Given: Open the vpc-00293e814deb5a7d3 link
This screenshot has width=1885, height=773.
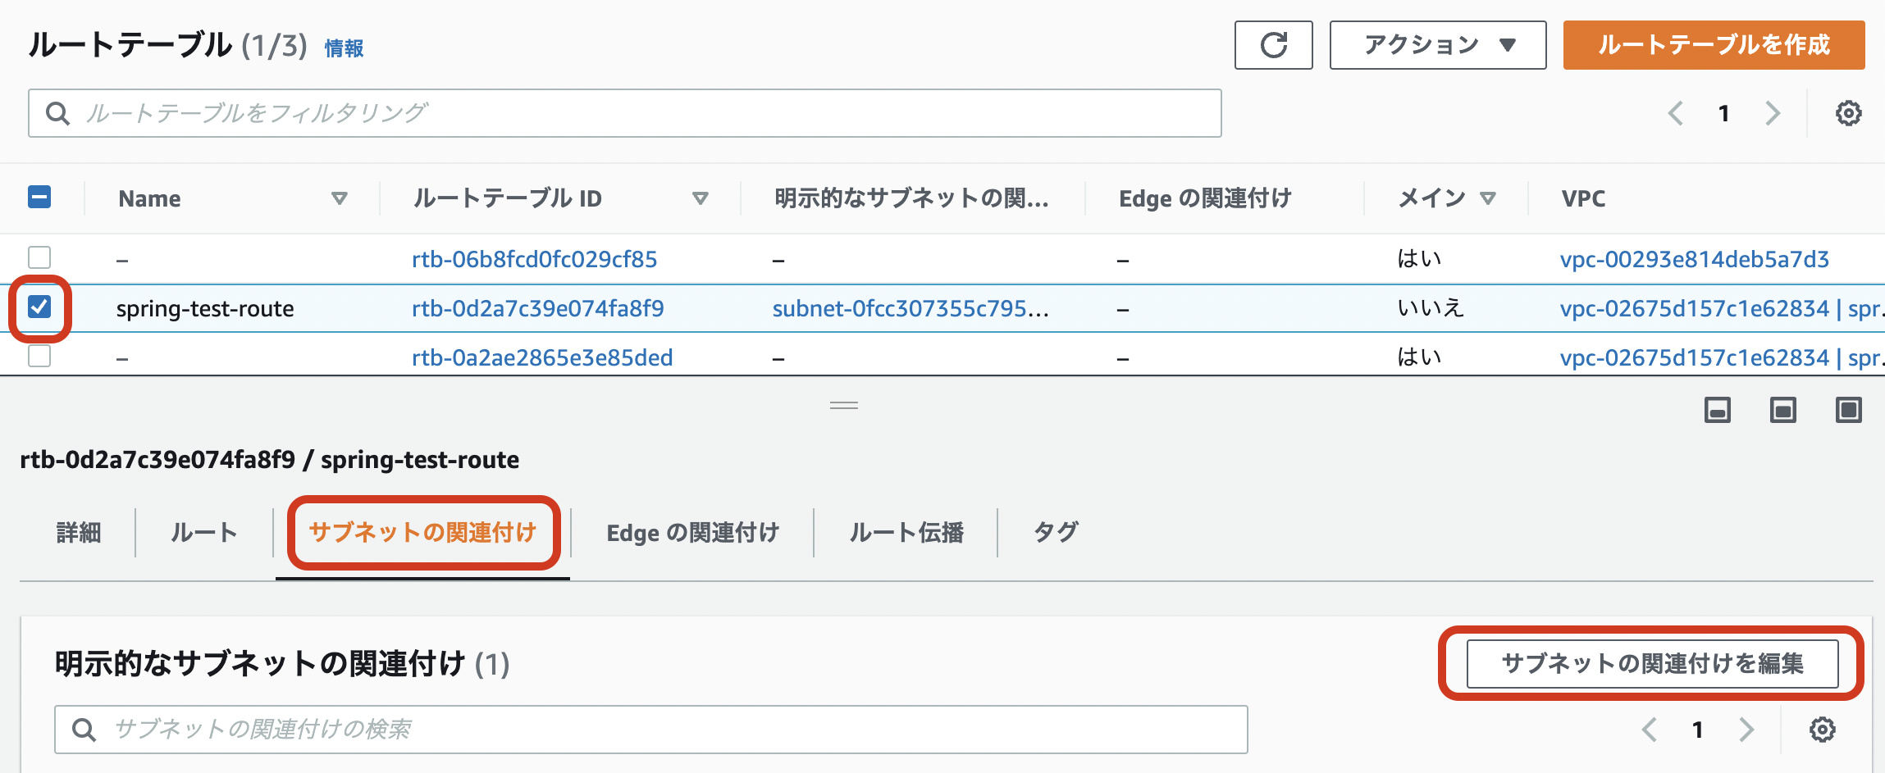Looking at the screenshot, I should click(1695, 258).
